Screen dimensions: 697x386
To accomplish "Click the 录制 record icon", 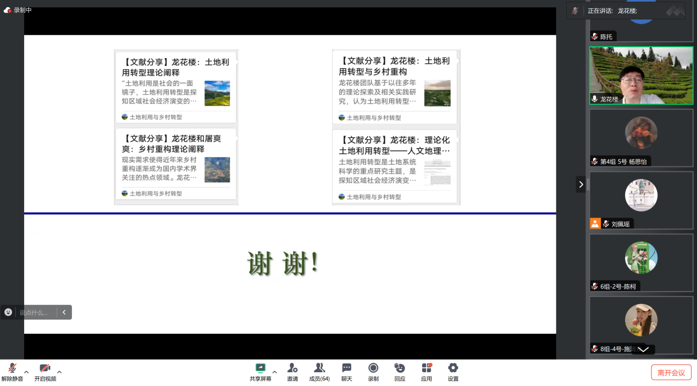I will point(373,368).
